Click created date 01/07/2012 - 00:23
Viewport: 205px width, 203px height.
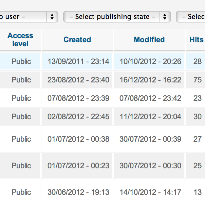point(78,166)
